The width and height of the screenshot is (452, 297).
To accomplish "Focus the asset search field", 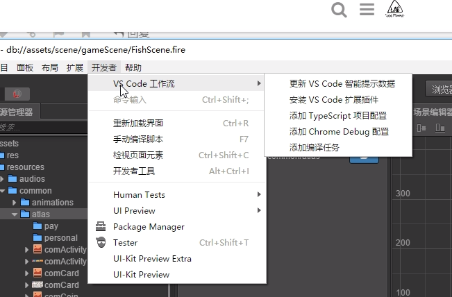I will [x=43, y=127].
